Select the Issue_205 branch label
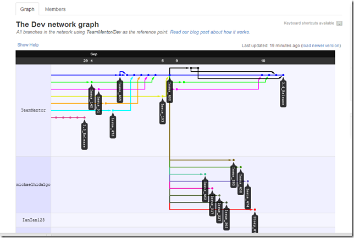 (x=233, y=175)
